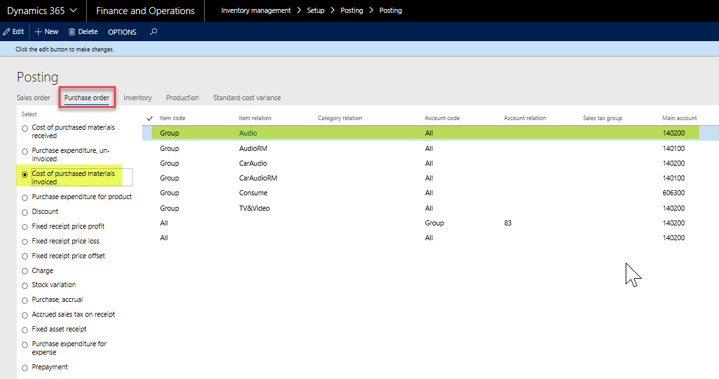The image size is (719, 379).
Task: Select Fixed asset receipt option
Action: [25, 330]
